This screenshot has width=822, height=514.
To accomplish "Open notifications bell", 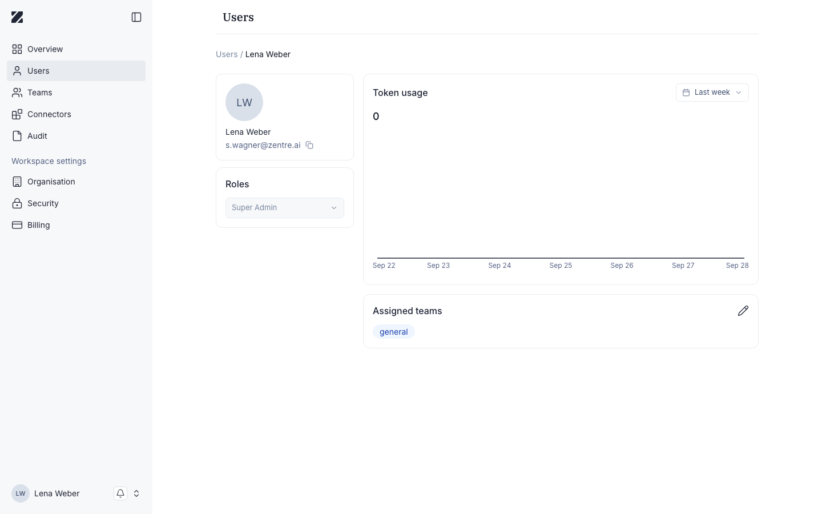I will point(120,493).
